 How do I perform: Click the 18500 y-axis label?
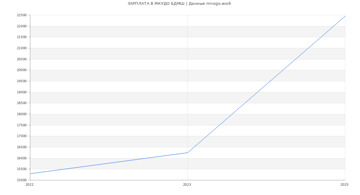(22, 103)
